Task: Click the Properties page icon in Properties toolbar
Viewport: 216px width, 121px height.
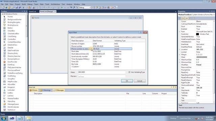Action: coord(187,18)
